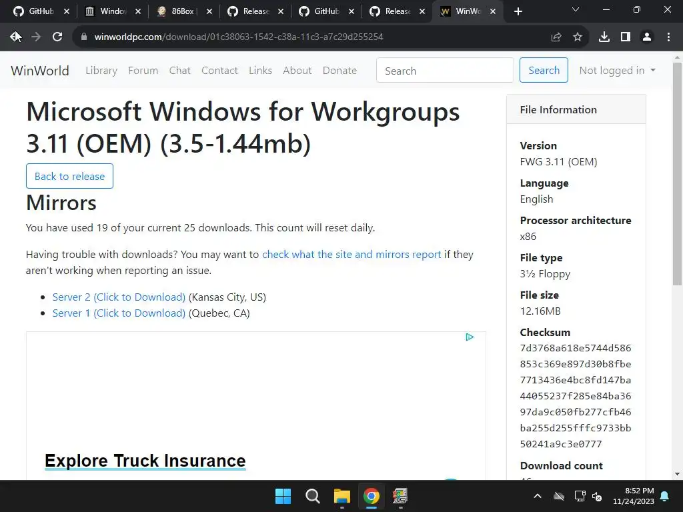
Task: Click the site Search input field
Action: click(x=445, y=70)
